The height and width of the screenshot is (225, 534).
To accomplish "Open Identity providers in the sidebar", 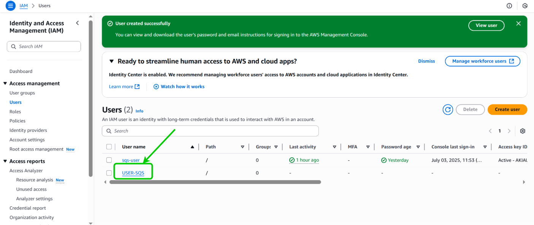I will point(28,130).
